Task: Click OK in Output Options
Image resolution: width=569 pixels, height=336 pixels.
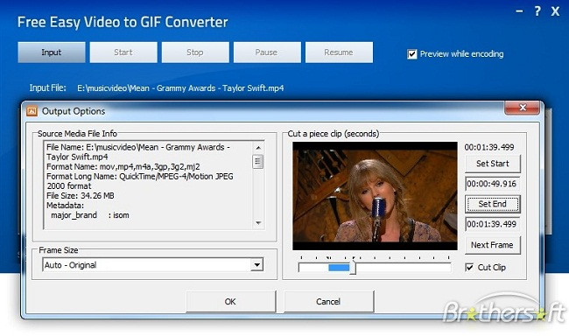Action: (x=230, y=302)
